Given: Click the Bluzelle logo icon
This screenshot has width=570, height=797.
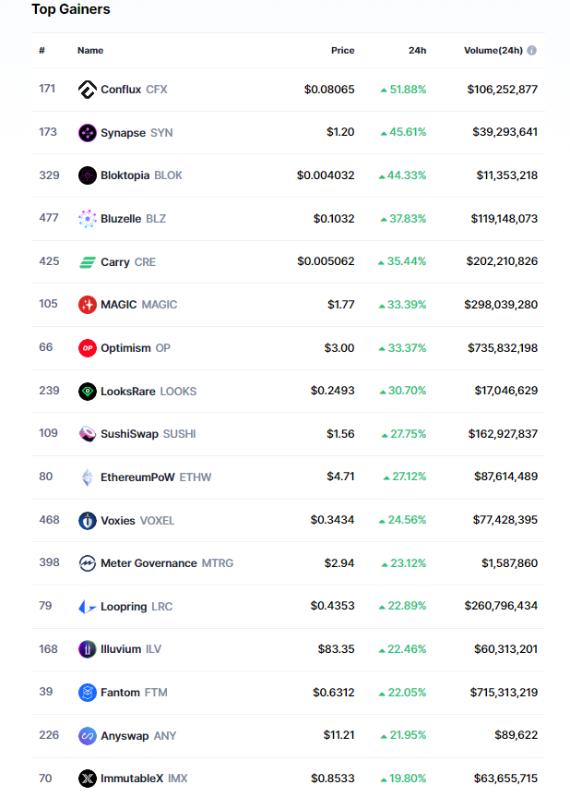Looking at the screenshot, I should [87, 219].
